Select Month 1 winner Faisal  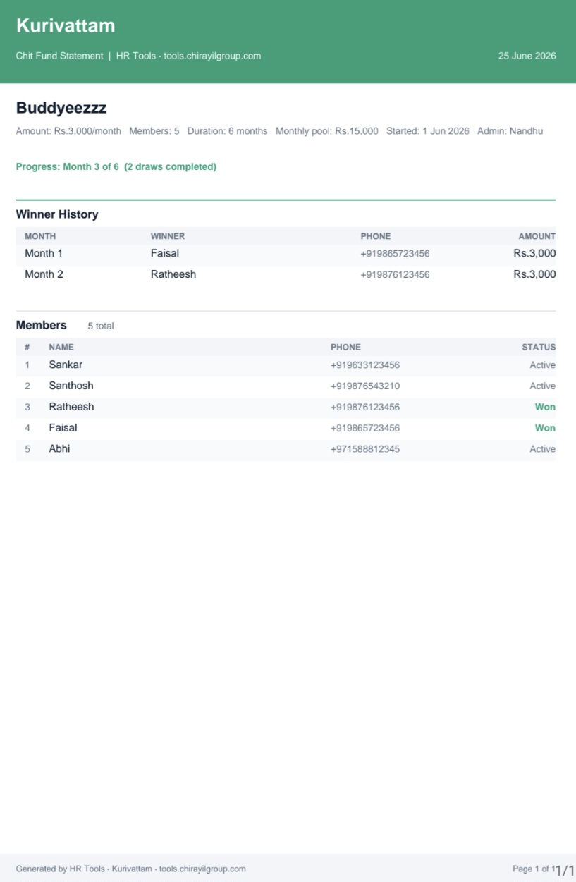165,253
